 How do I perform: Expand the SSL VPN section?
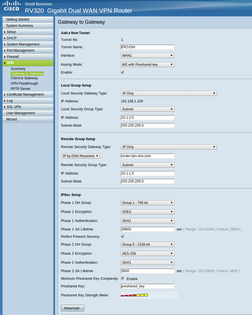coord(28,107)
